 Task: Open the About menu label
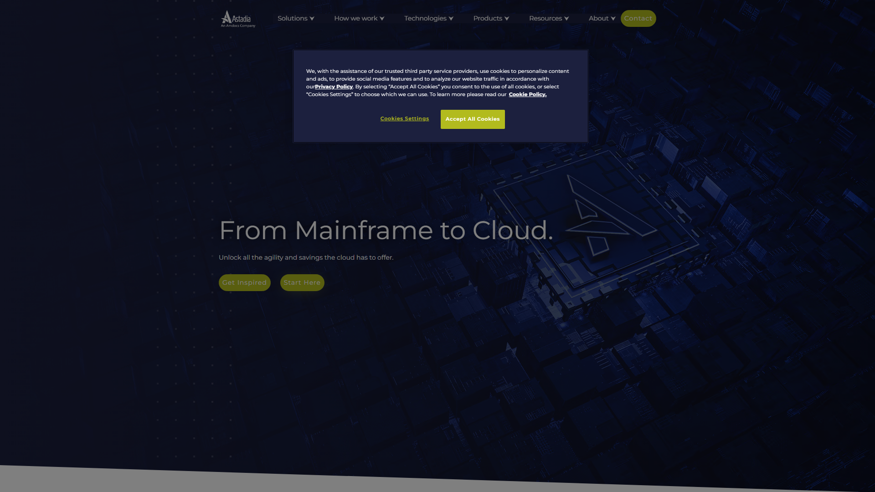[598, 18]
